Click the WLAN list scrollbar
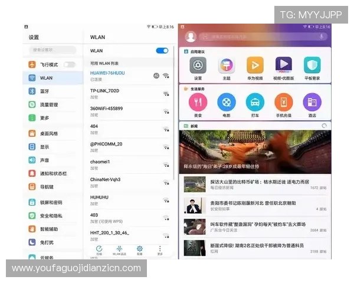Image resolution: width=354 pixels, height=283 pixels. 173,113
